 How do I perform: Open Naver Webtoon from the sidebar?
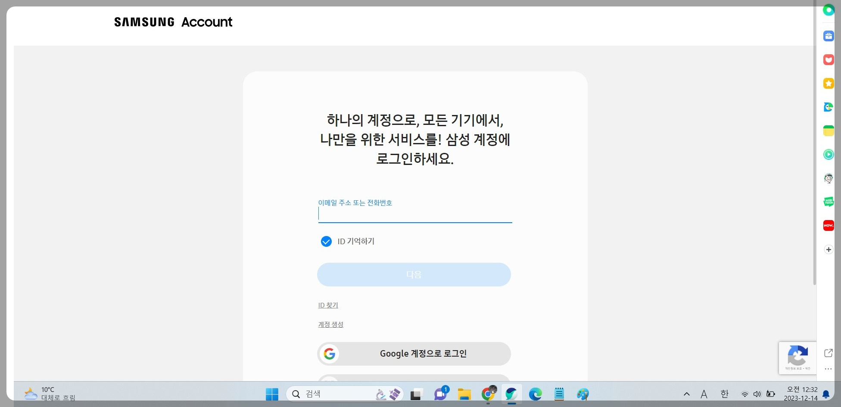(x=828, y=202)
